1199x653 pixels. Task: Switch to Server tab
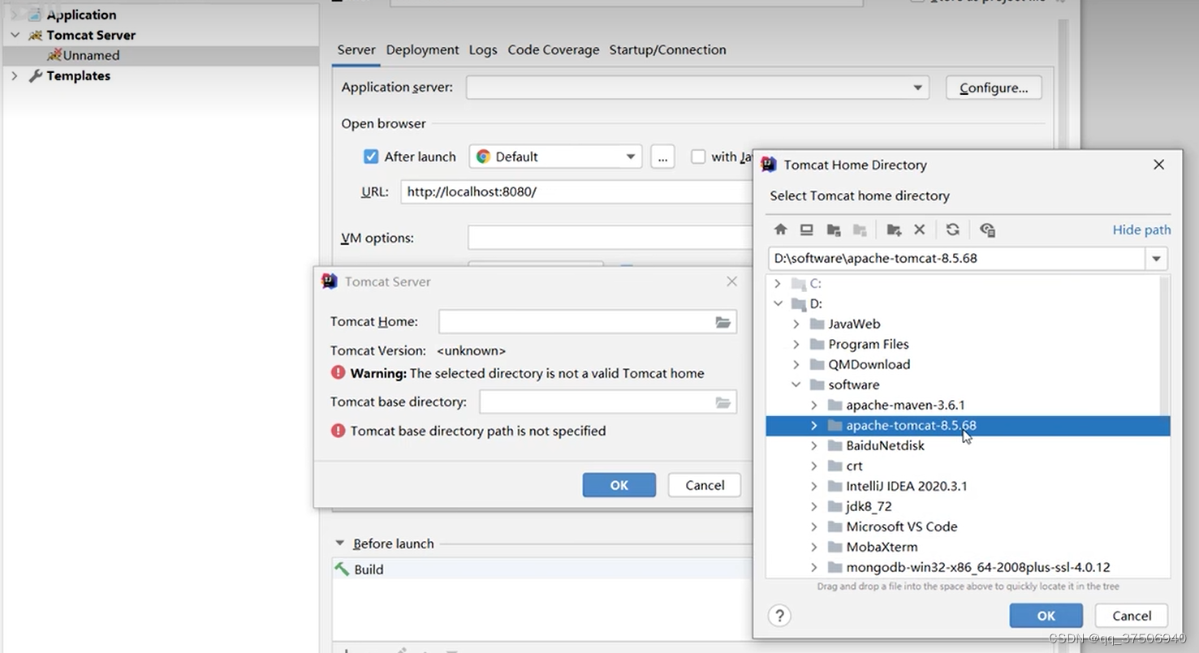click(356, 49)
